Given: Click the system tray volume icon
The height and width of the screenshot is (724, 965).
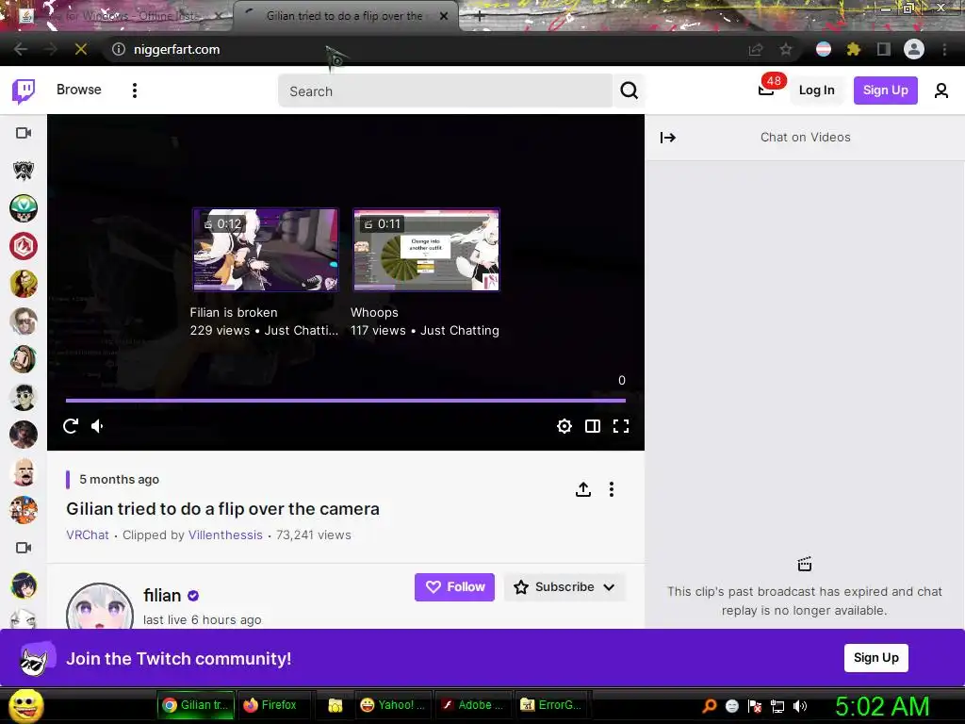Looking at the screenshot, I should 800,707.
